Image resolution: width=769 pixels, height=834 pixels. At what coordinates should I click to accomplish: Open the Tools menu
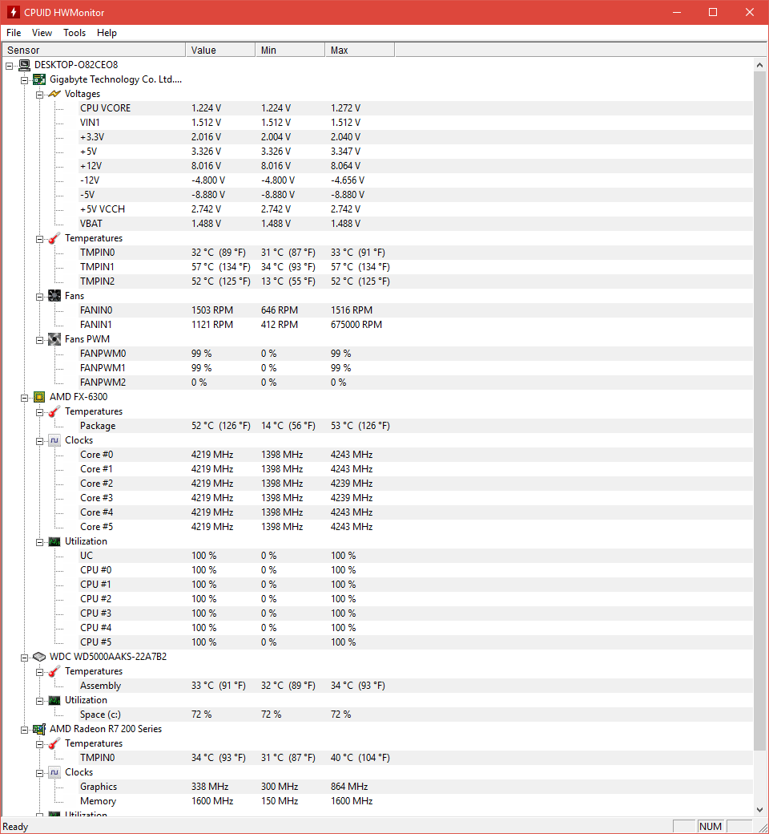pyautogui.click(x=74, y=33)
